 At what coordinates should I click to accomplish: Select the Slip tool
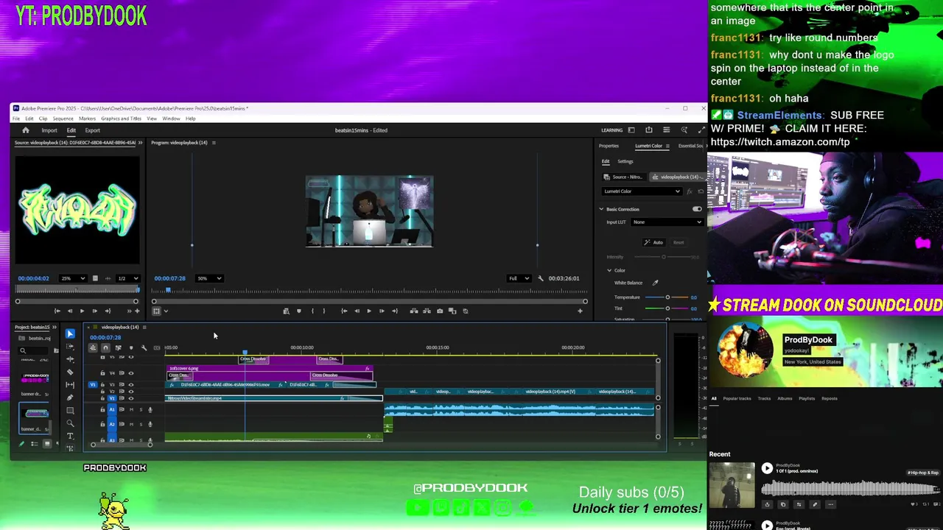pyautogui.click(x=70, y=384)
